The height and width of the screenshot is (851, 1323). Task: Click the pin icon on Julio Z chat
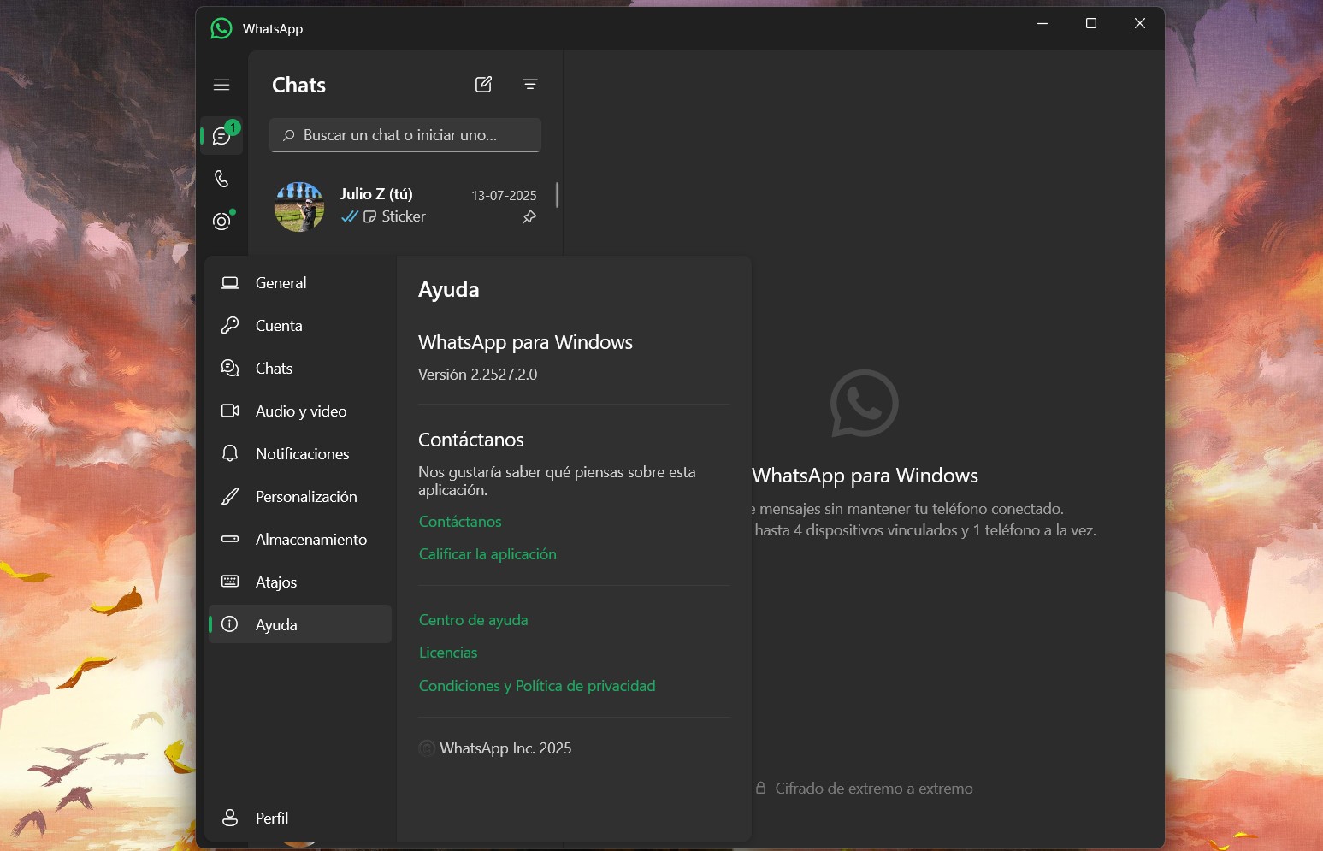(529, 217)
